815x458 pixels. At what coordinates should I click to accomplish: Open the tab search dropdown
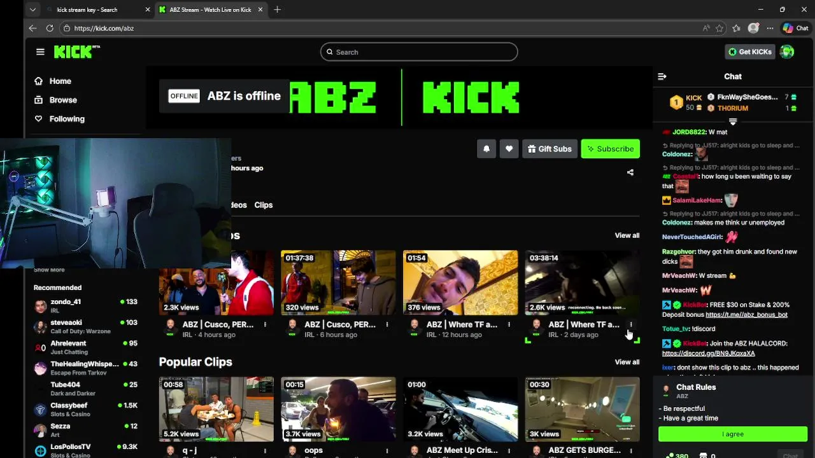click(32, 10)
